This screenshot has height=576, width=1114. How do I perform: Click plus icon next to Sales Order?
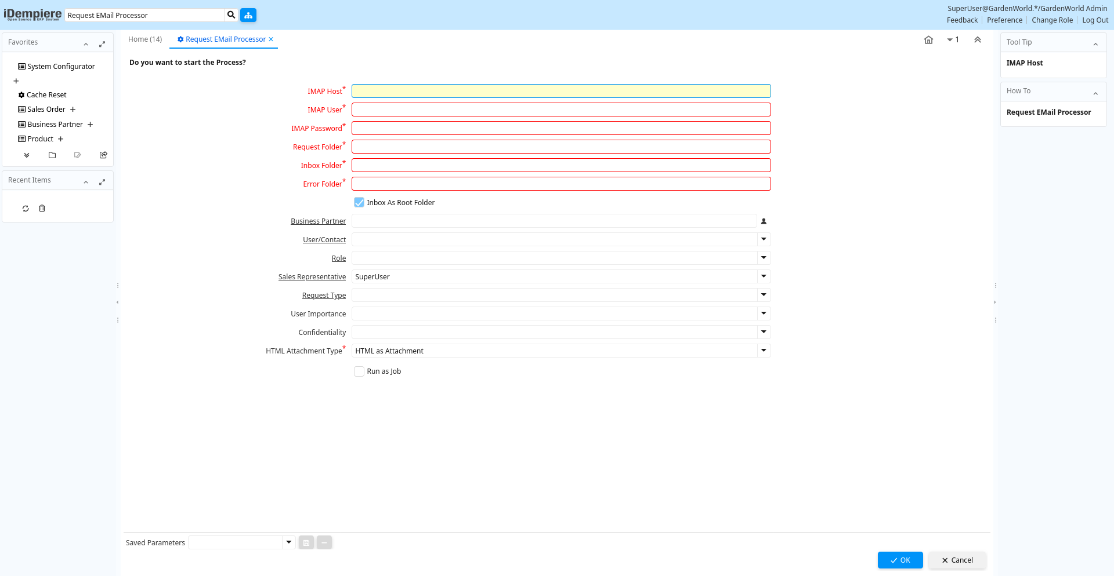tap(73, 110)
